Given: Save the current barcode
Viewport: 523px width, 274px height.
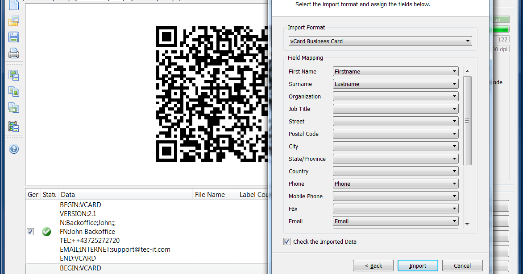Looking at the screenshot, I should [x=14, y=37].
